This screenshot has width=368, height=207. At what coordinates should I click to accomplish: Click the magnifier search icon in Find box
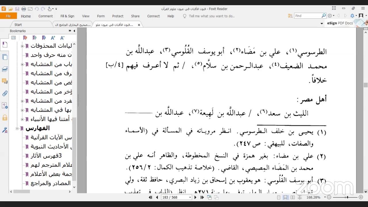(324, 16)
